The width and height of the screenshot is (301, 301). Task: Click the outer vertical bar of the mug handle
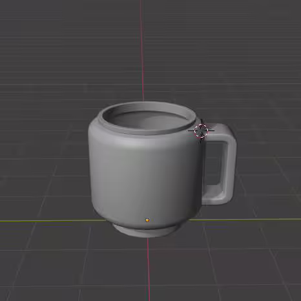pyautogui.click(x=231, y=168)
